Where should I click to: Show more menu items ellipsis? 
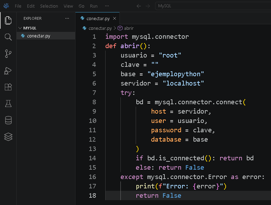point(107,6)
